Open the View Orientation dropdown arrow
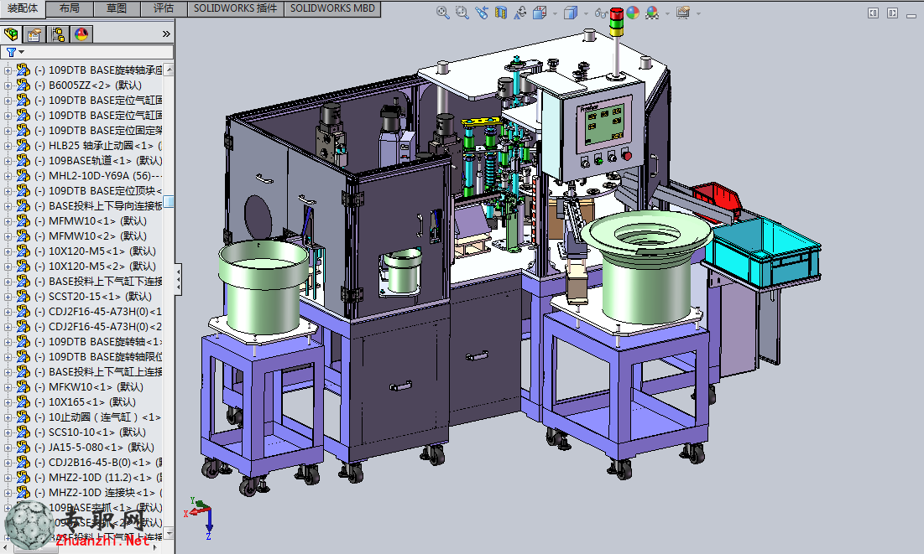Image resolution: width=924 pixels, height=554 pixels. pyautogui.click(x=555, y=13)
